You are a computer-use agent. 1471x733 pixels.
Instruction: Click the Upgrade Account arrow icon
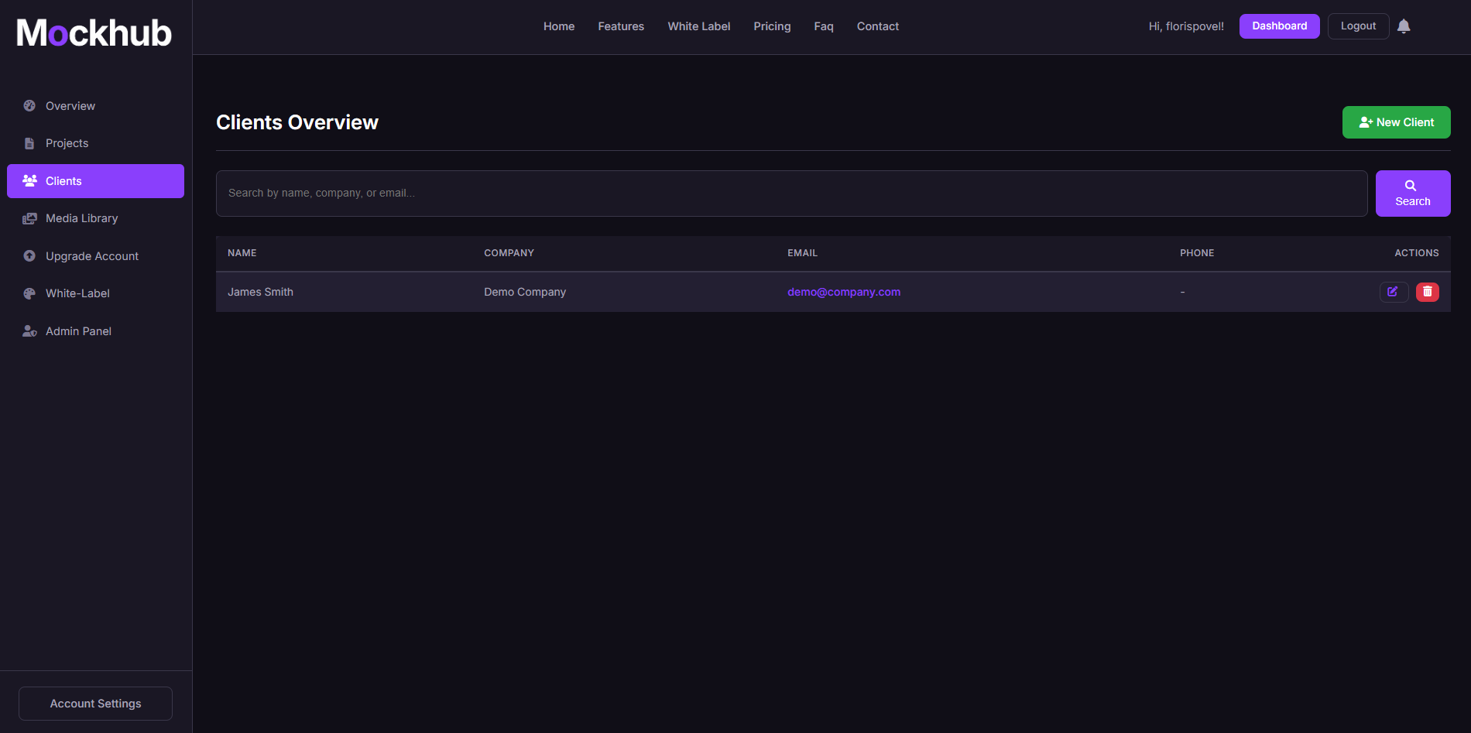[x=29, y=256]
